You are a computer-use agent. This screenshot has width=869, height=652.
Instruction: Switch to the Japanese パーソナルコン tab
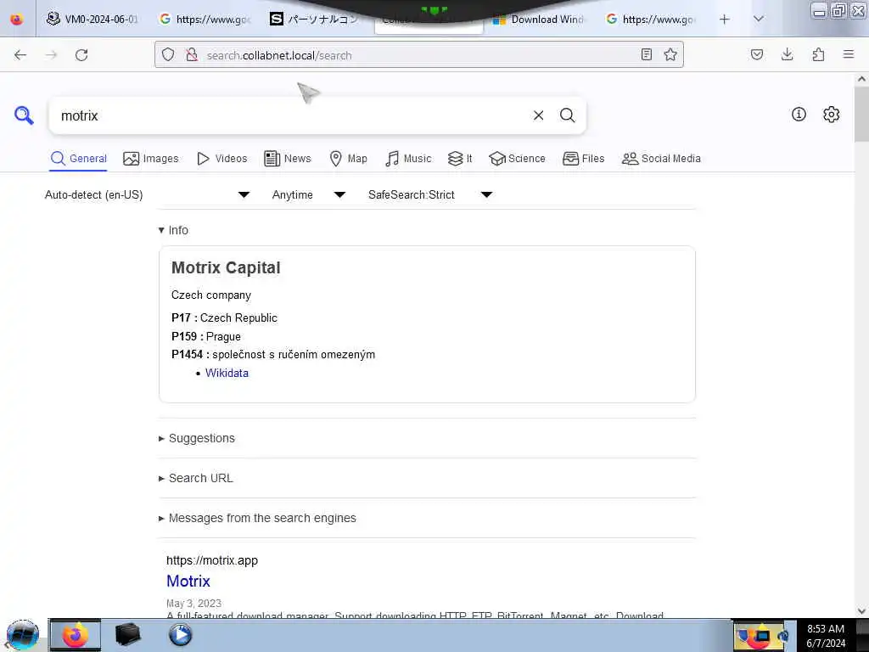tap(316, 19)
